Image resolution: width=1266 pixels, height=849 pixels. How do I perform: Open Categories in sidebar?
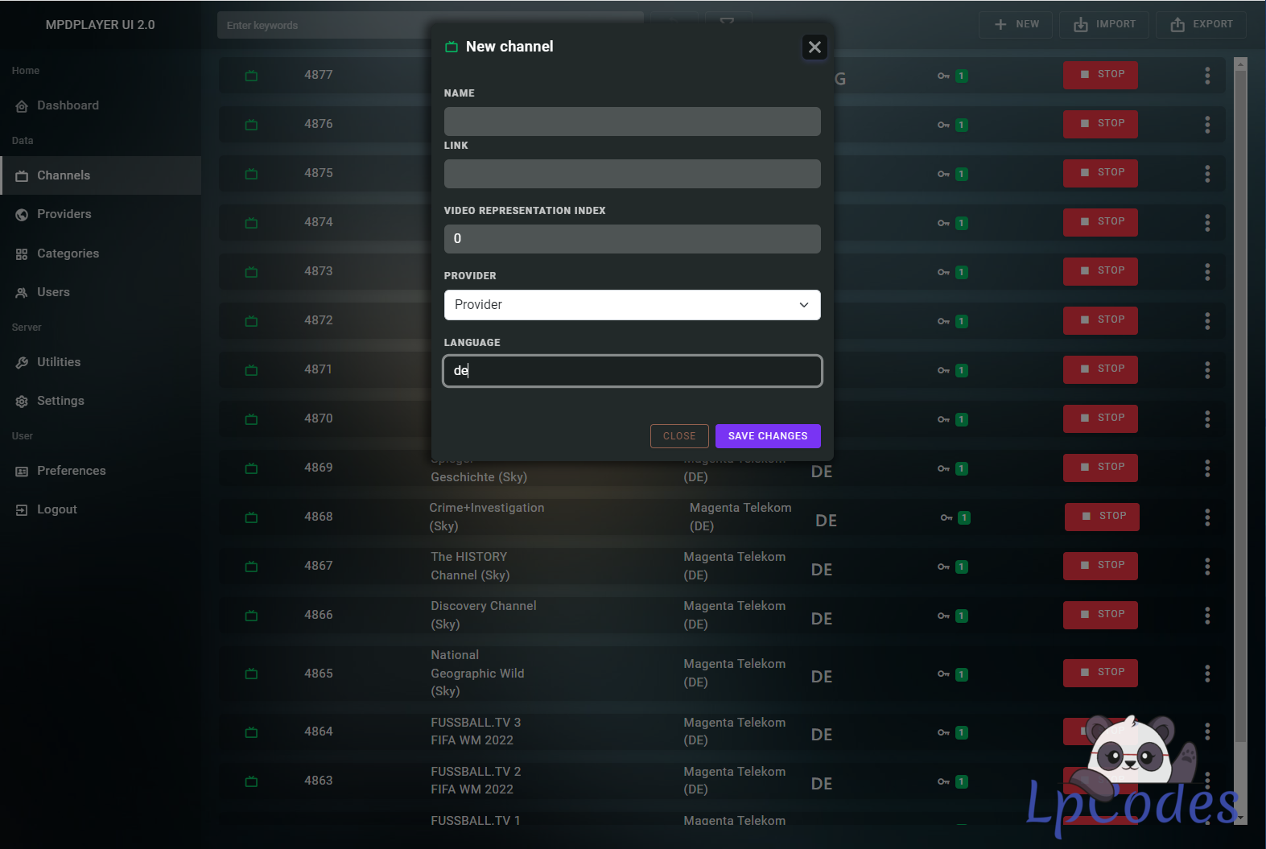(68, 253)
